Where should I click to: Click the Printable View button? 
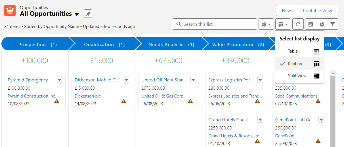[x=318, y=10]
